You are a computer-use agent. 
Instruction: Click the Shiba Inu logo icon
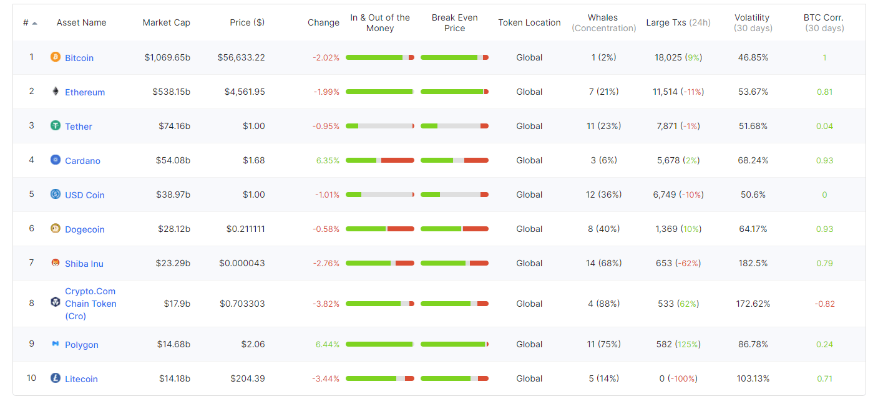coord(56,262)
